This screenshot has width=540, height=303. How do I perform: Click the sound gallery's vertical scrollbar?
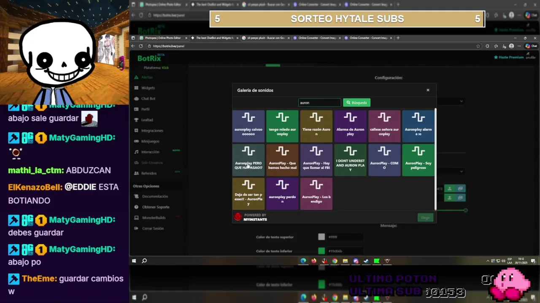(435, 159)
